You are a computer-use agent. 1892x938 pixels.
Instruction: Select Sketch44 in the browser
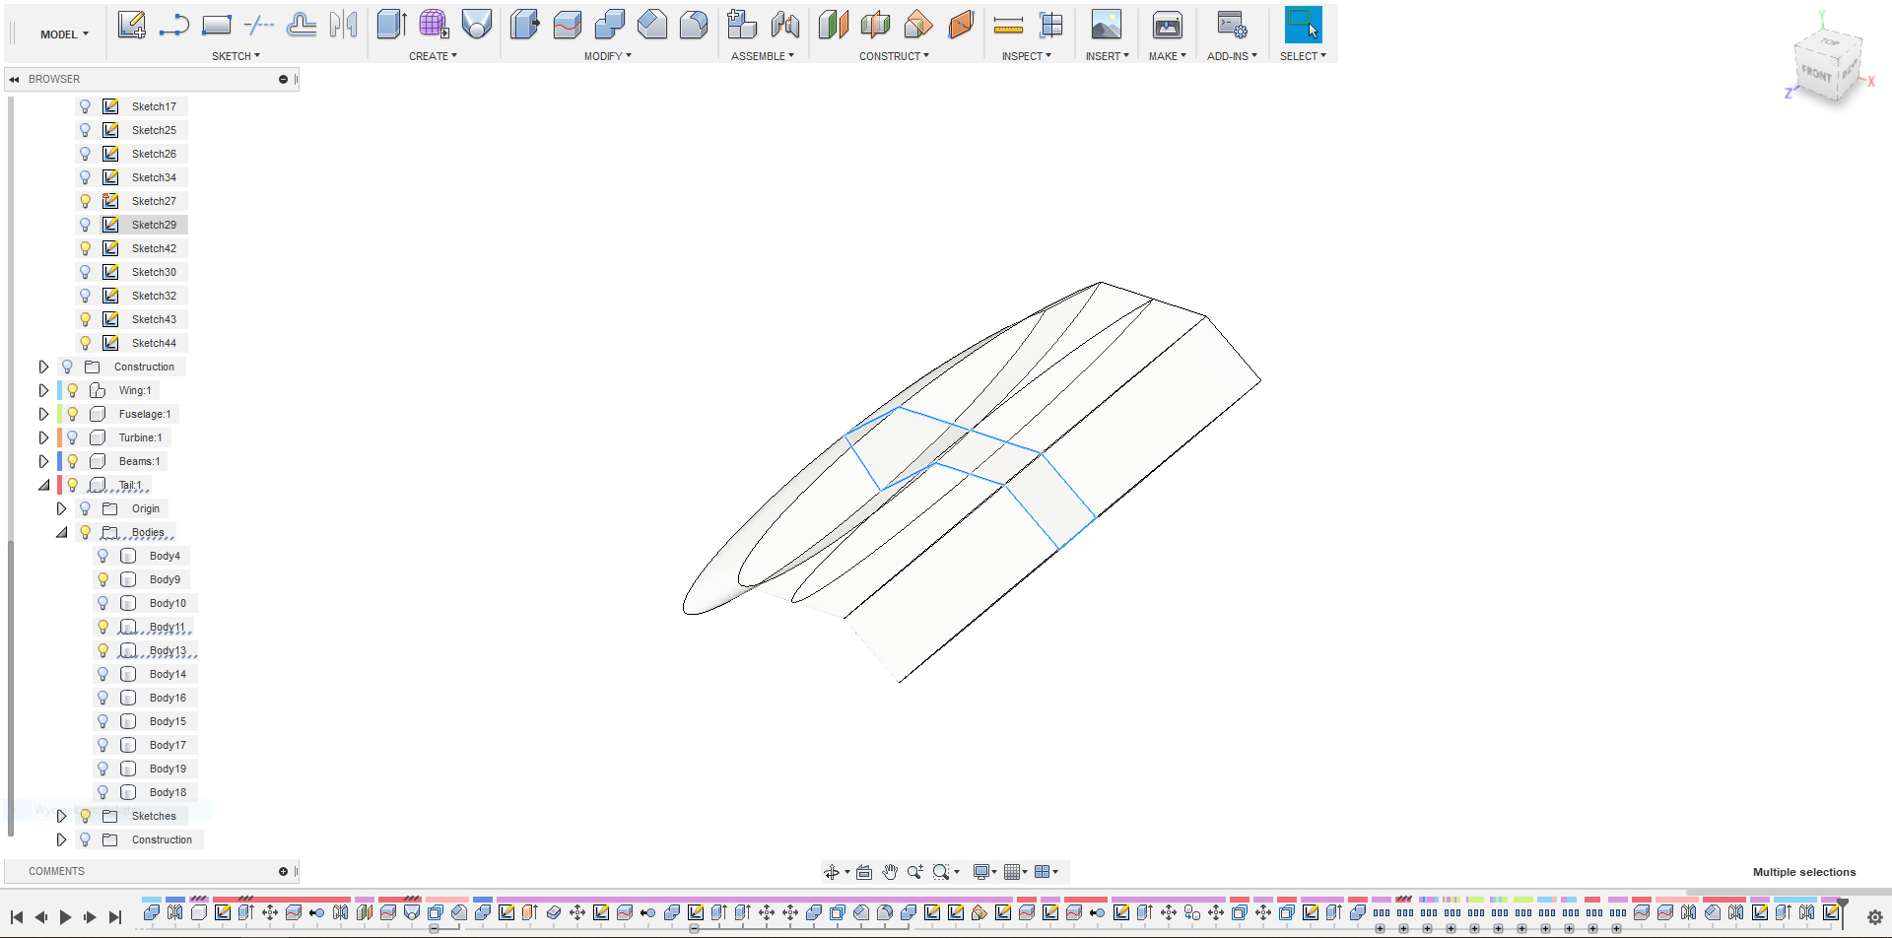(x=154, y=343)
